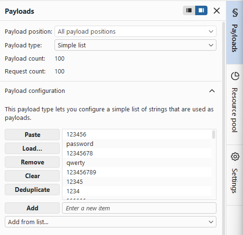Viewport: 243px width, 235px height.
Task: Select the 'qwerty' payload entry
Action: (x=137, y=163)
